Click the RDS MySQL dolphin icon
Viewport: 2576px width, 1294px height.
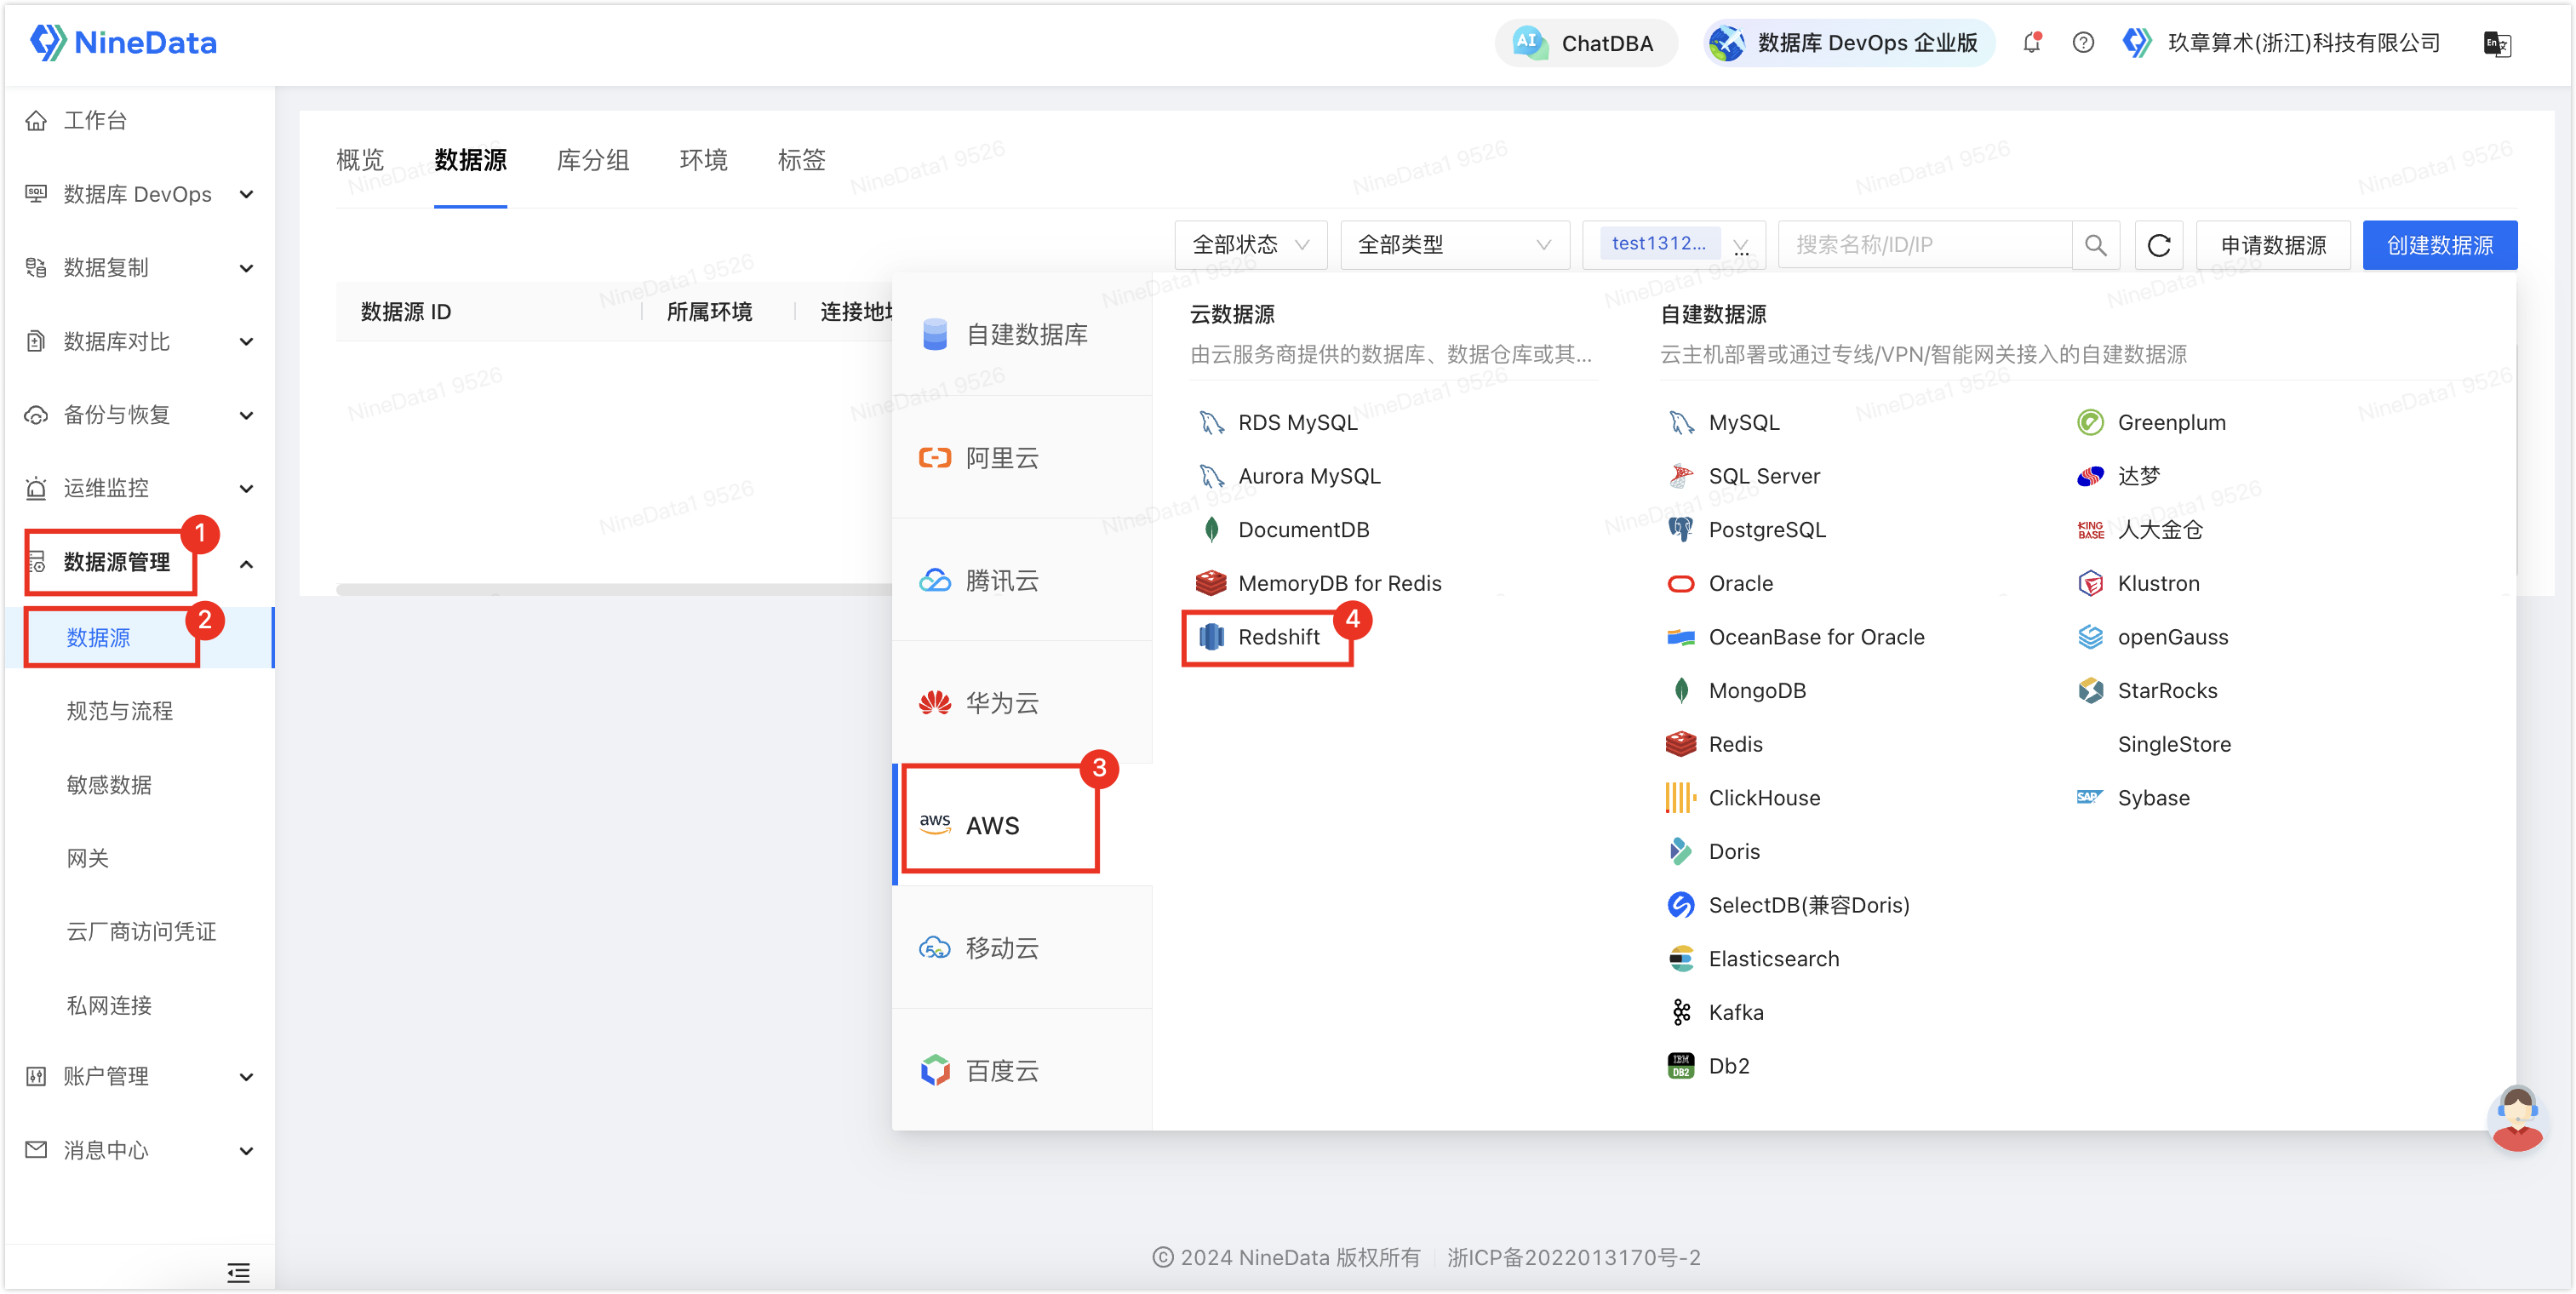point(1211,423)
